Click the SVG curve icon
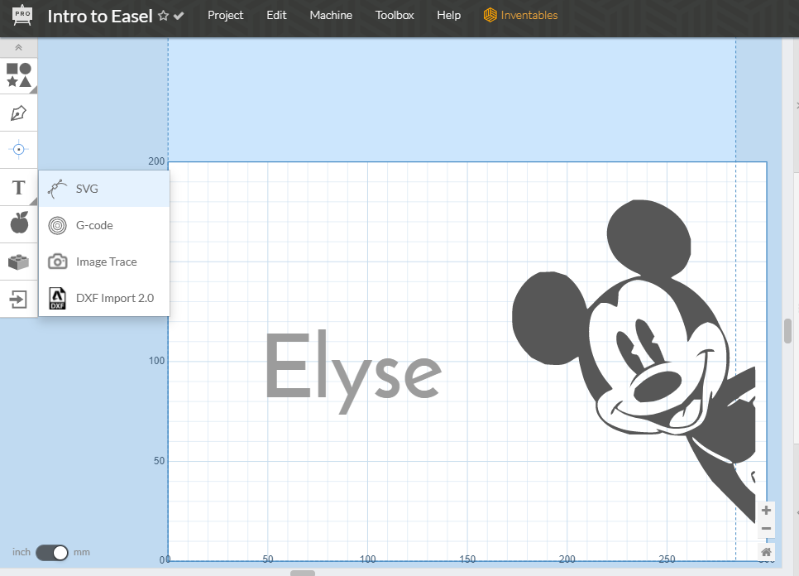 [x=57, y=189]
